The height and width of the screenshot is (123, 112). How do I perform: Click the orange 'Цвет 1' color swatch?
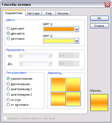[x=59, y=29]
